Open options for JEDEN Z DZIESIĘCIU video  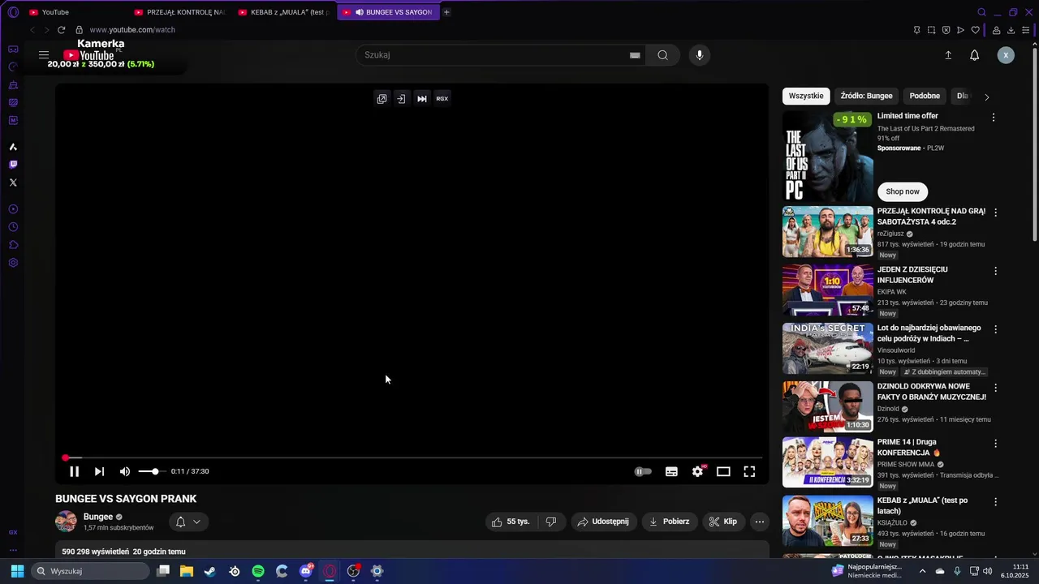996,271
